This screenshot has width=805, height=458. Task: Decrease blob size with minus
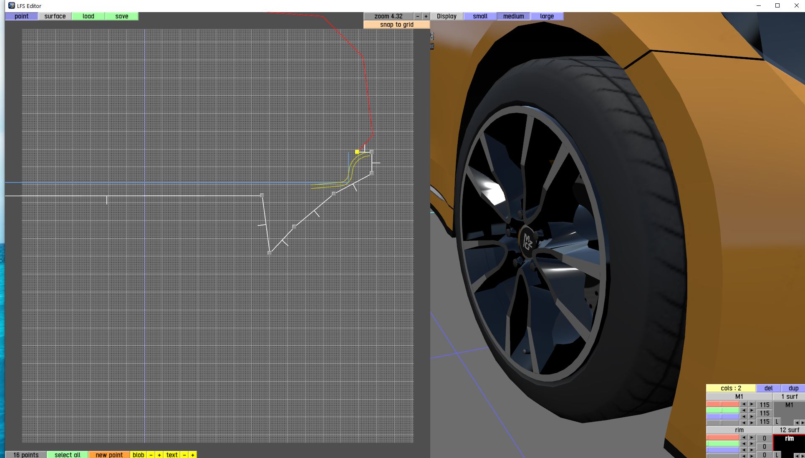point(151,455)
